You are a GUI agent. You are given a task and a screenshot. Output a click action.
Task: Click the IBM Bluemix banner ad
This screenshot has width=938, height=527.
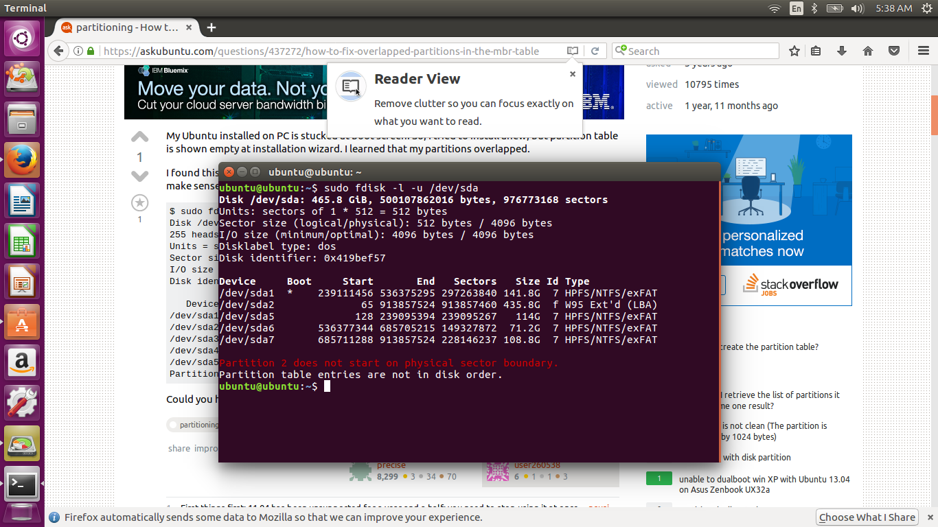tap(225, 91)
